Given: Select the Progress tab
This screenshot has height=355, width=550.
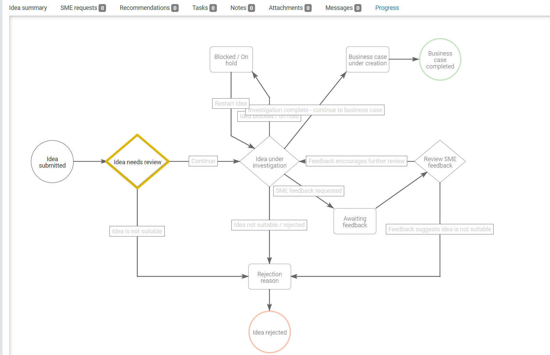Looking at the screenshot, I should point(387,8).
